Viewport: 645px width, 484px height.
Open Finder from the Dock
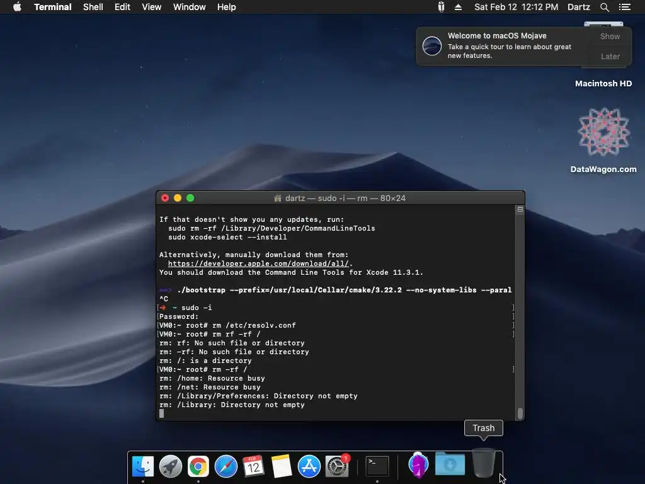pyautogui.click(x=143, y=466)
